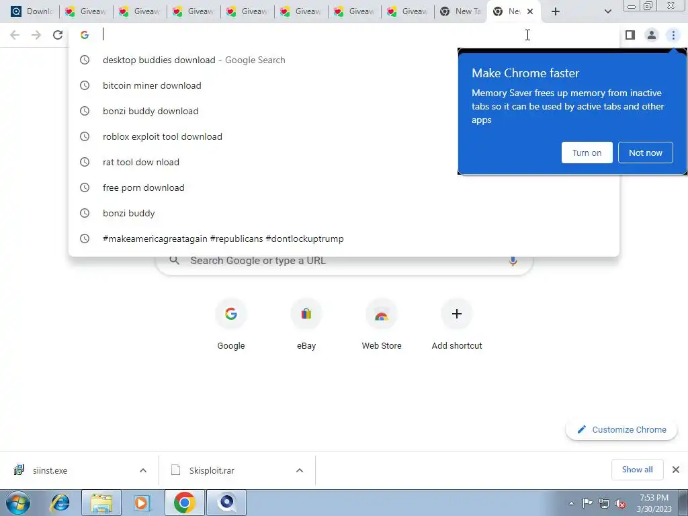Image resolution: width=688 pixels, height=516 pixels.
Task: Select the 'bonzi buddy' suggestion
Action: pos(344,213)
